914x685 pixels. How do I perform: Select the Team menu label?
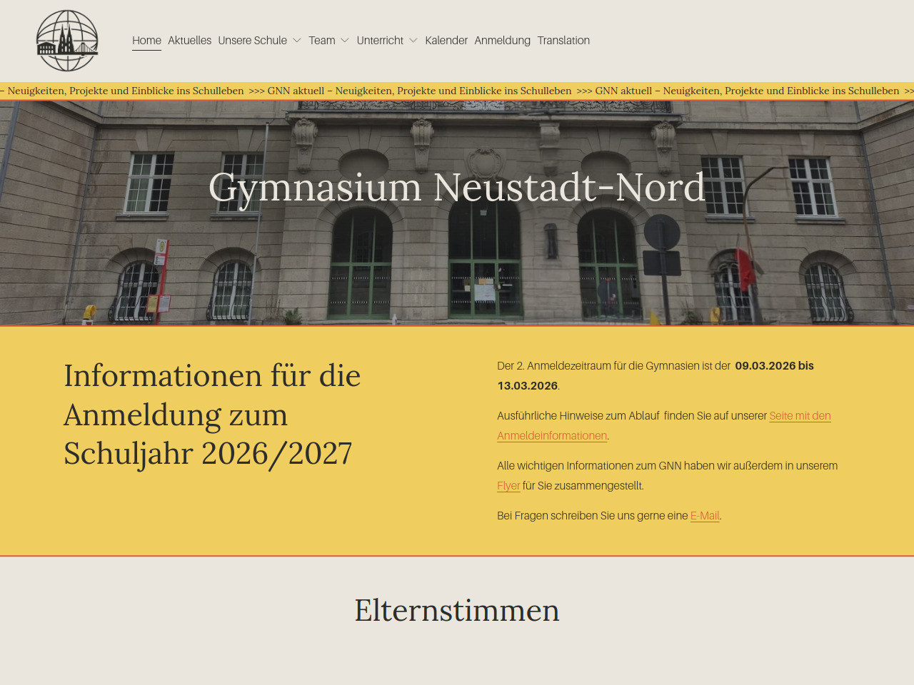(x=321, y=41)
